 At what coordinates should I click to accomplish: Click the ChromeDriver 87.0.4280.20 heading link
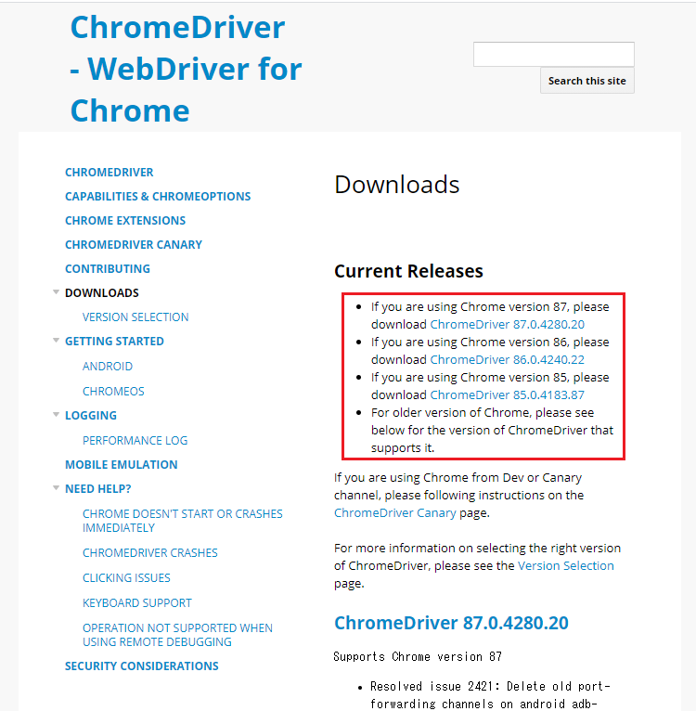[451, 623]
